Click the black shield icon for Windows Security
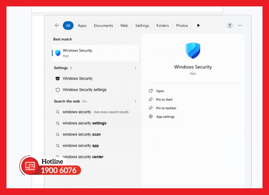The image size is (269, 195). (x=57, y=79)
